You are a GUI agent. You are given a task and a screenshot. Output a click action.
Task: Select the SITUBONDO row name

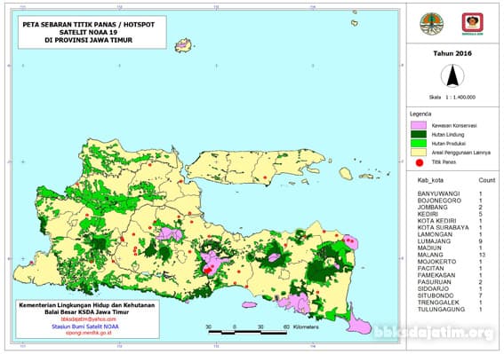(x=436, y=295)
